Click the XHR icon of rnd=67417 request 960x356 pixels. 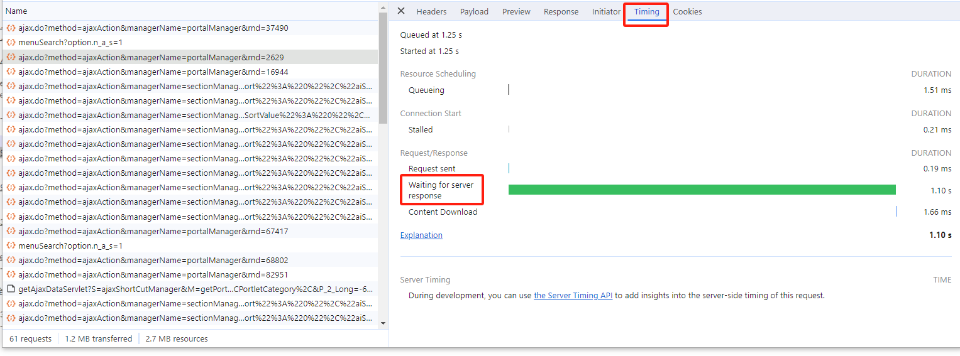[11, 231]
